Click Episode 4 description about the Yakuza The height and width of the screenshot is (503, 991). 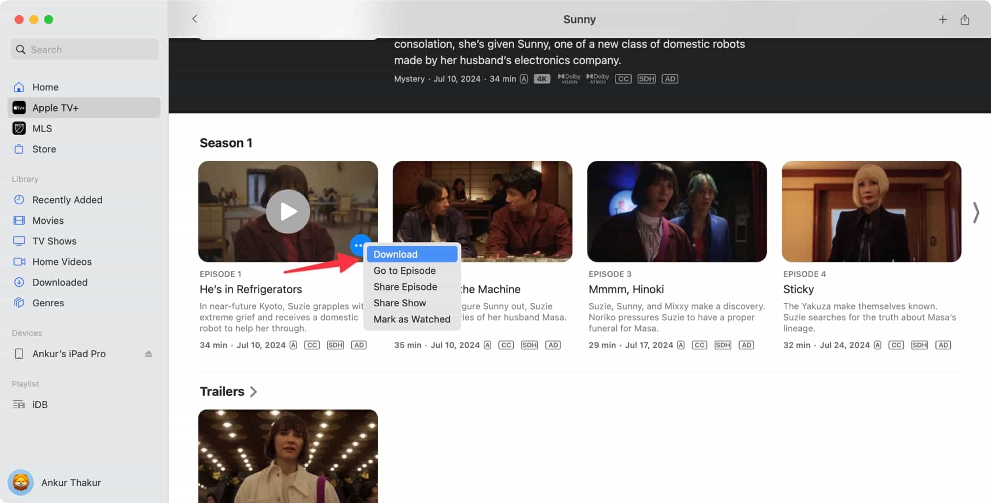coord(870,317)
